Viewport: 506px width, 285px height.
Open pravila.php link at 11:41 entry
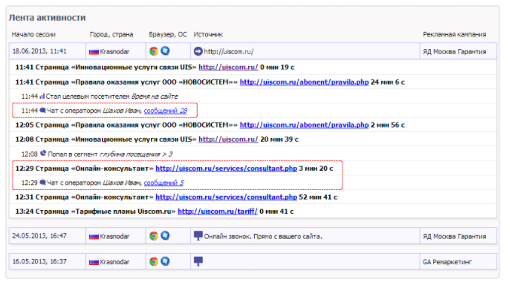pyautogui.click(x=304, y=82)
